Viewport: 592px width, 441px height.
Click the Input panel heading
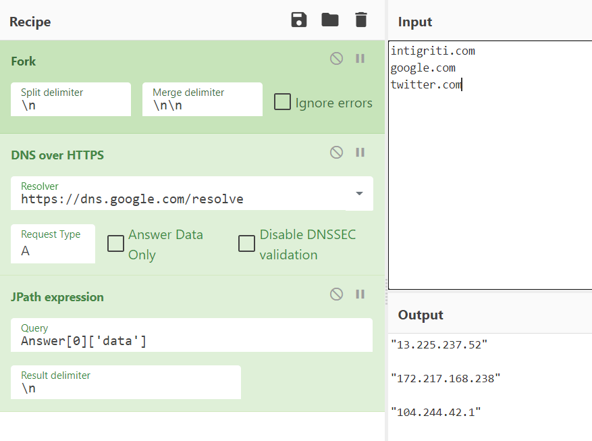(x=415, y=22)
